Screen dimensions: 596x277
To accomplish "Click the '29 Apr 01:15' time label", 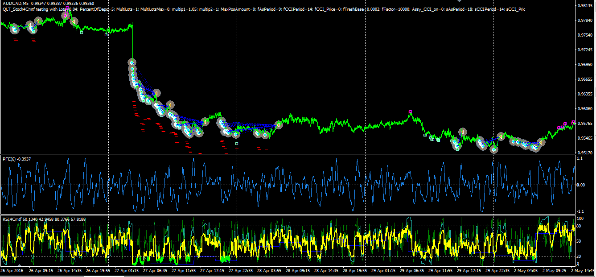I will pos(383,271).
